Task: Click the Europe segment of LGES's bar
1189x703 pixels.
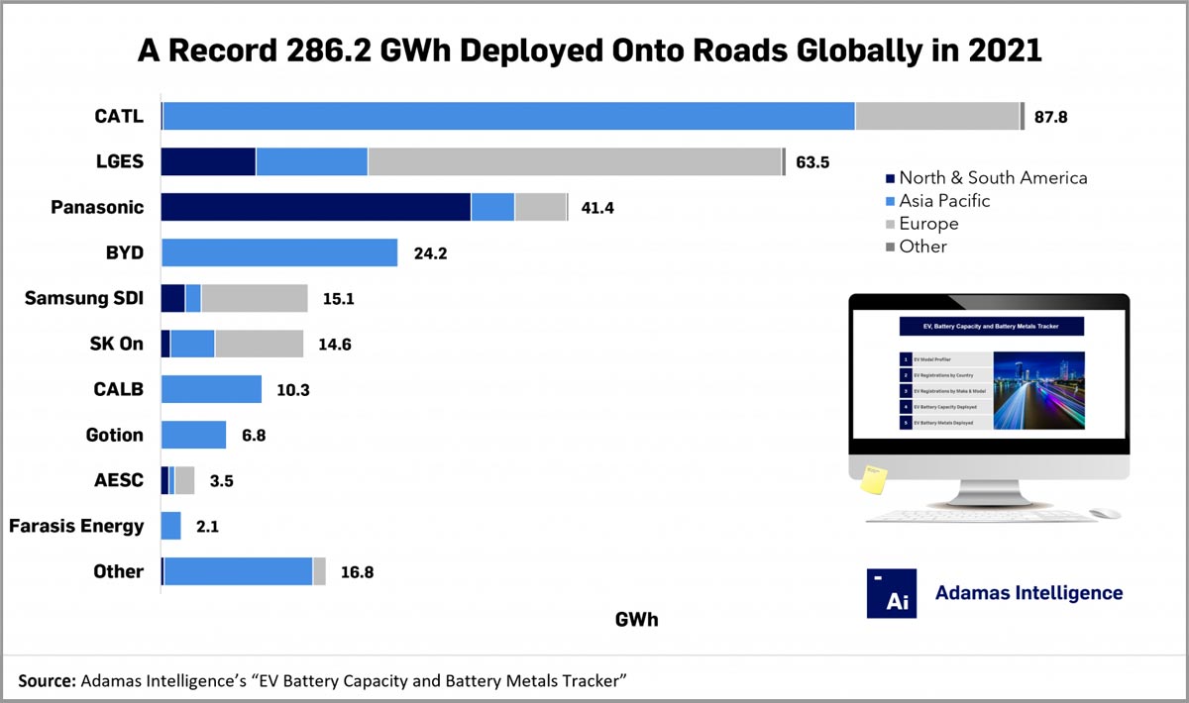Action: [575, 161]
